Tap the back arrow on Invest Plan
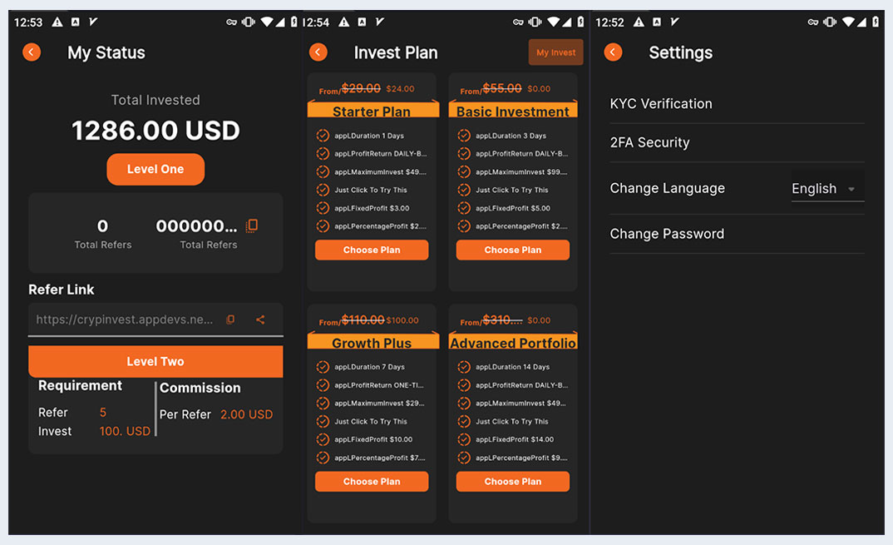This screenshot has width=893, height=545. (318, 52)
